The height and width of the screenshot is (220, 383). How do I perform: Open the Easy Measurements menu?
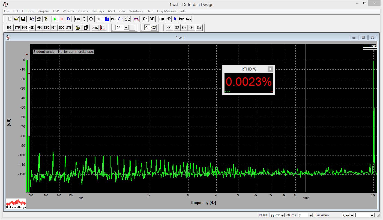[x=171, y=11]
